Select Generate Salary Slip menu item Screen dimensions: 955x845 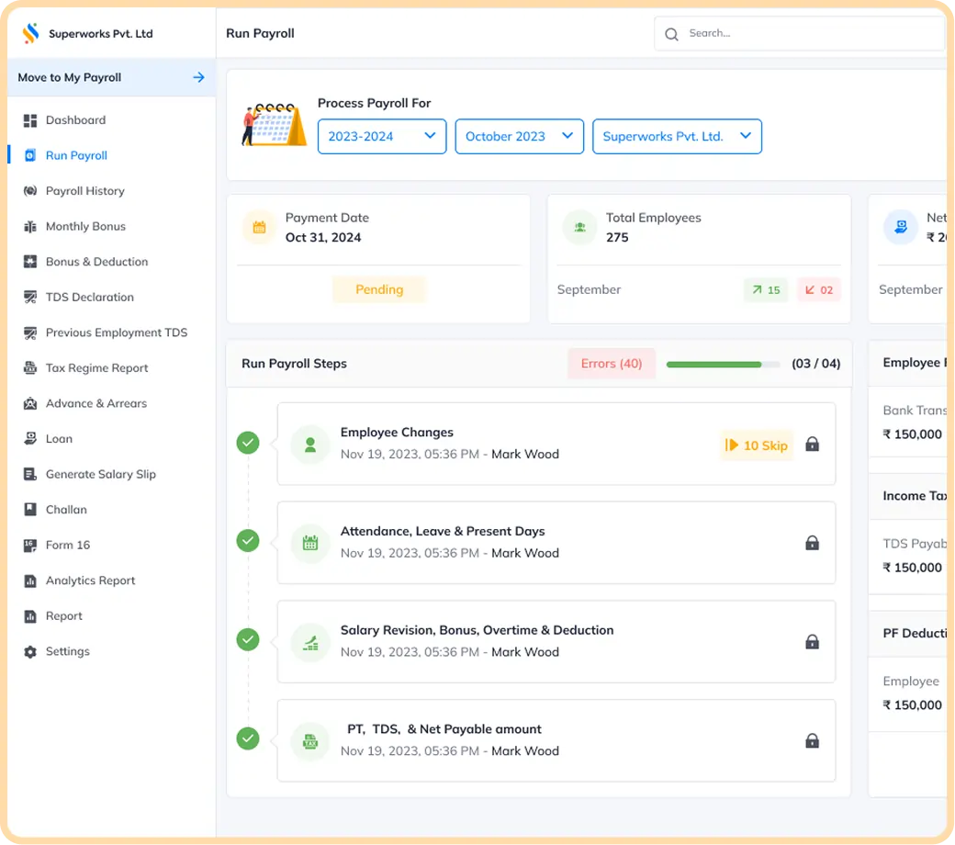(x=100, y=475)
